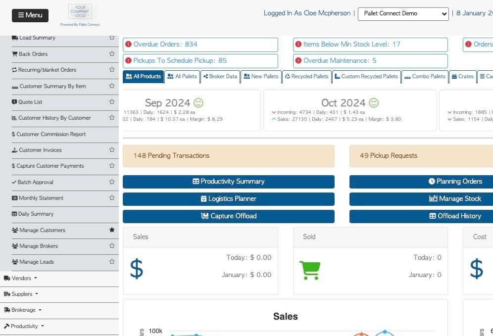Open the hamburger Menu button
This screenshot has width=493, height=336.
(x=30, y=15)
